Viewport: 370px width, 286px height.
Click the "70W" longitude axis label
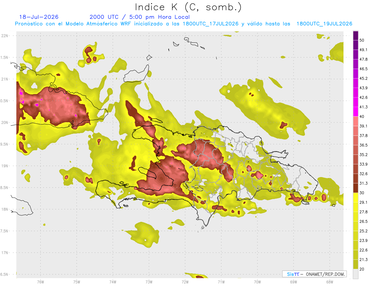click(257, 282)
